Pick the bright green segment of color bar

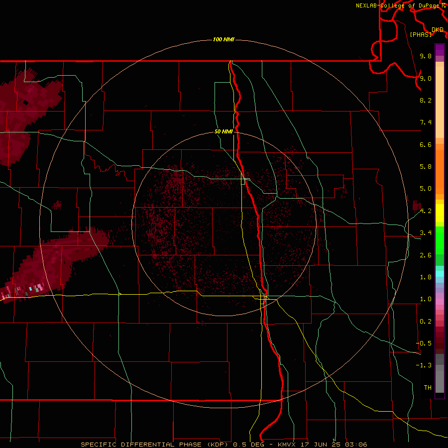[x=440, y=240]
